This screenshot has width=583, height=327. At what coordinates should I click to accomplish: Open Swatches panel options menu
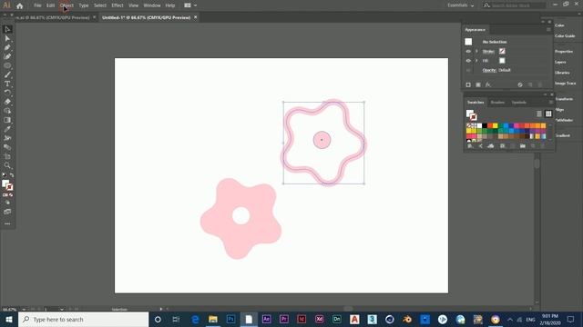point(550,103)
